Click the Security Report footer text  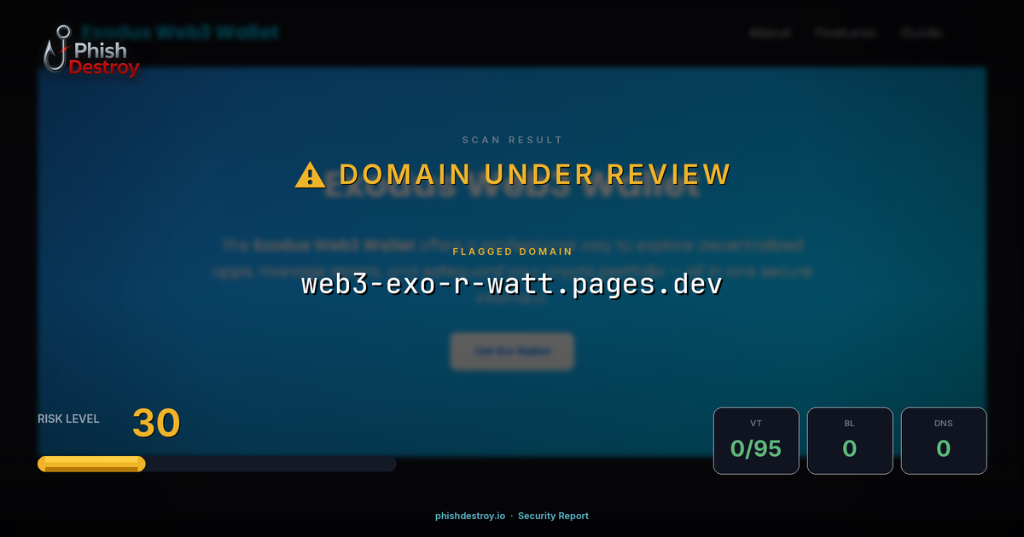(x=553, y=516)
